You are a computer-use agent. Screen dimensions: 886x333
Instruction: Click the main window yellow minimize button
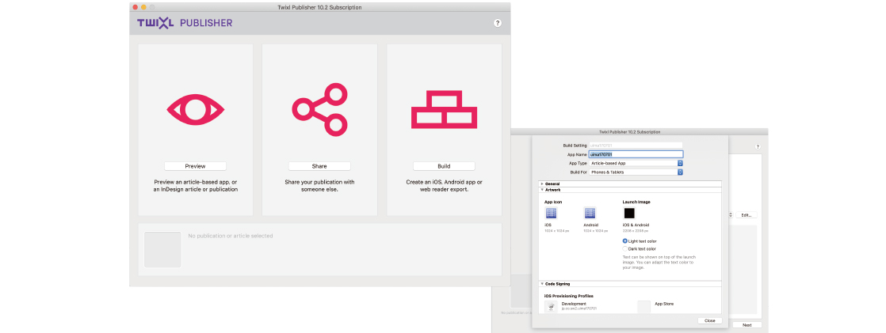(x=143, y=7)
